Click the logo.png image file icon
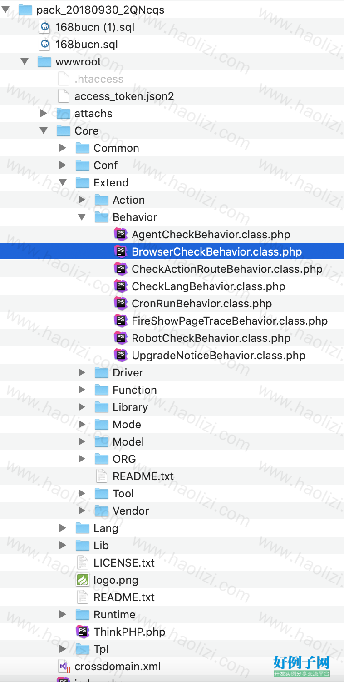Image resolution: width=344 pixels, height=682 pixels. [83, 580]
